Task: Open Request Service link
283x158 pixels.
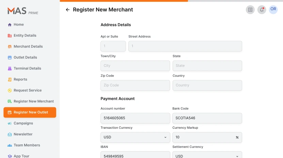Action: pos(27,90)
